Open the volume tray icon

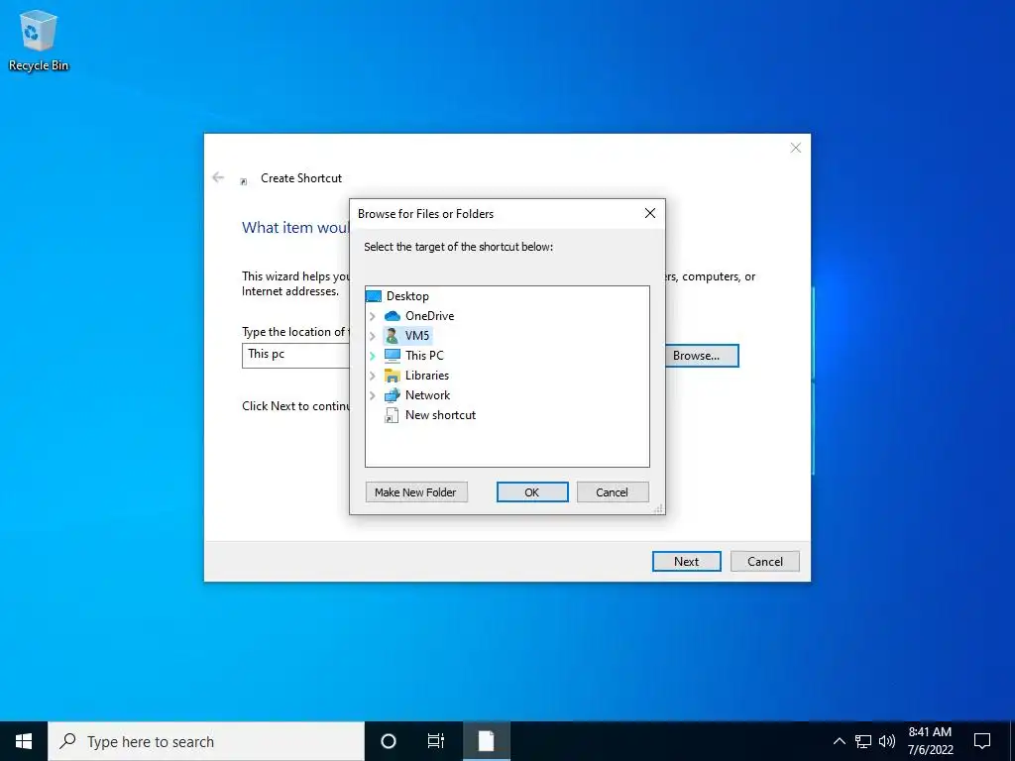point(887,741)
